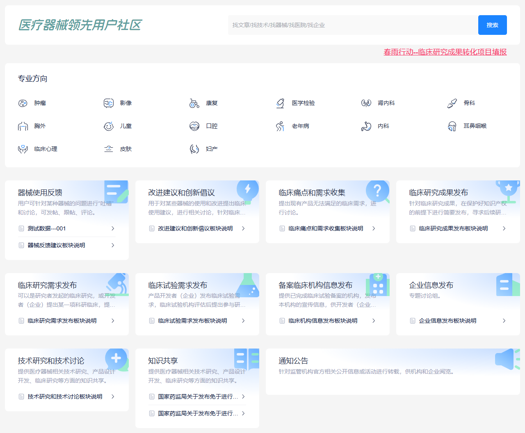Screen dimensions: 525x433
Task: Select the 临床心理 heart-hands icon
Action: coord(23,149)
